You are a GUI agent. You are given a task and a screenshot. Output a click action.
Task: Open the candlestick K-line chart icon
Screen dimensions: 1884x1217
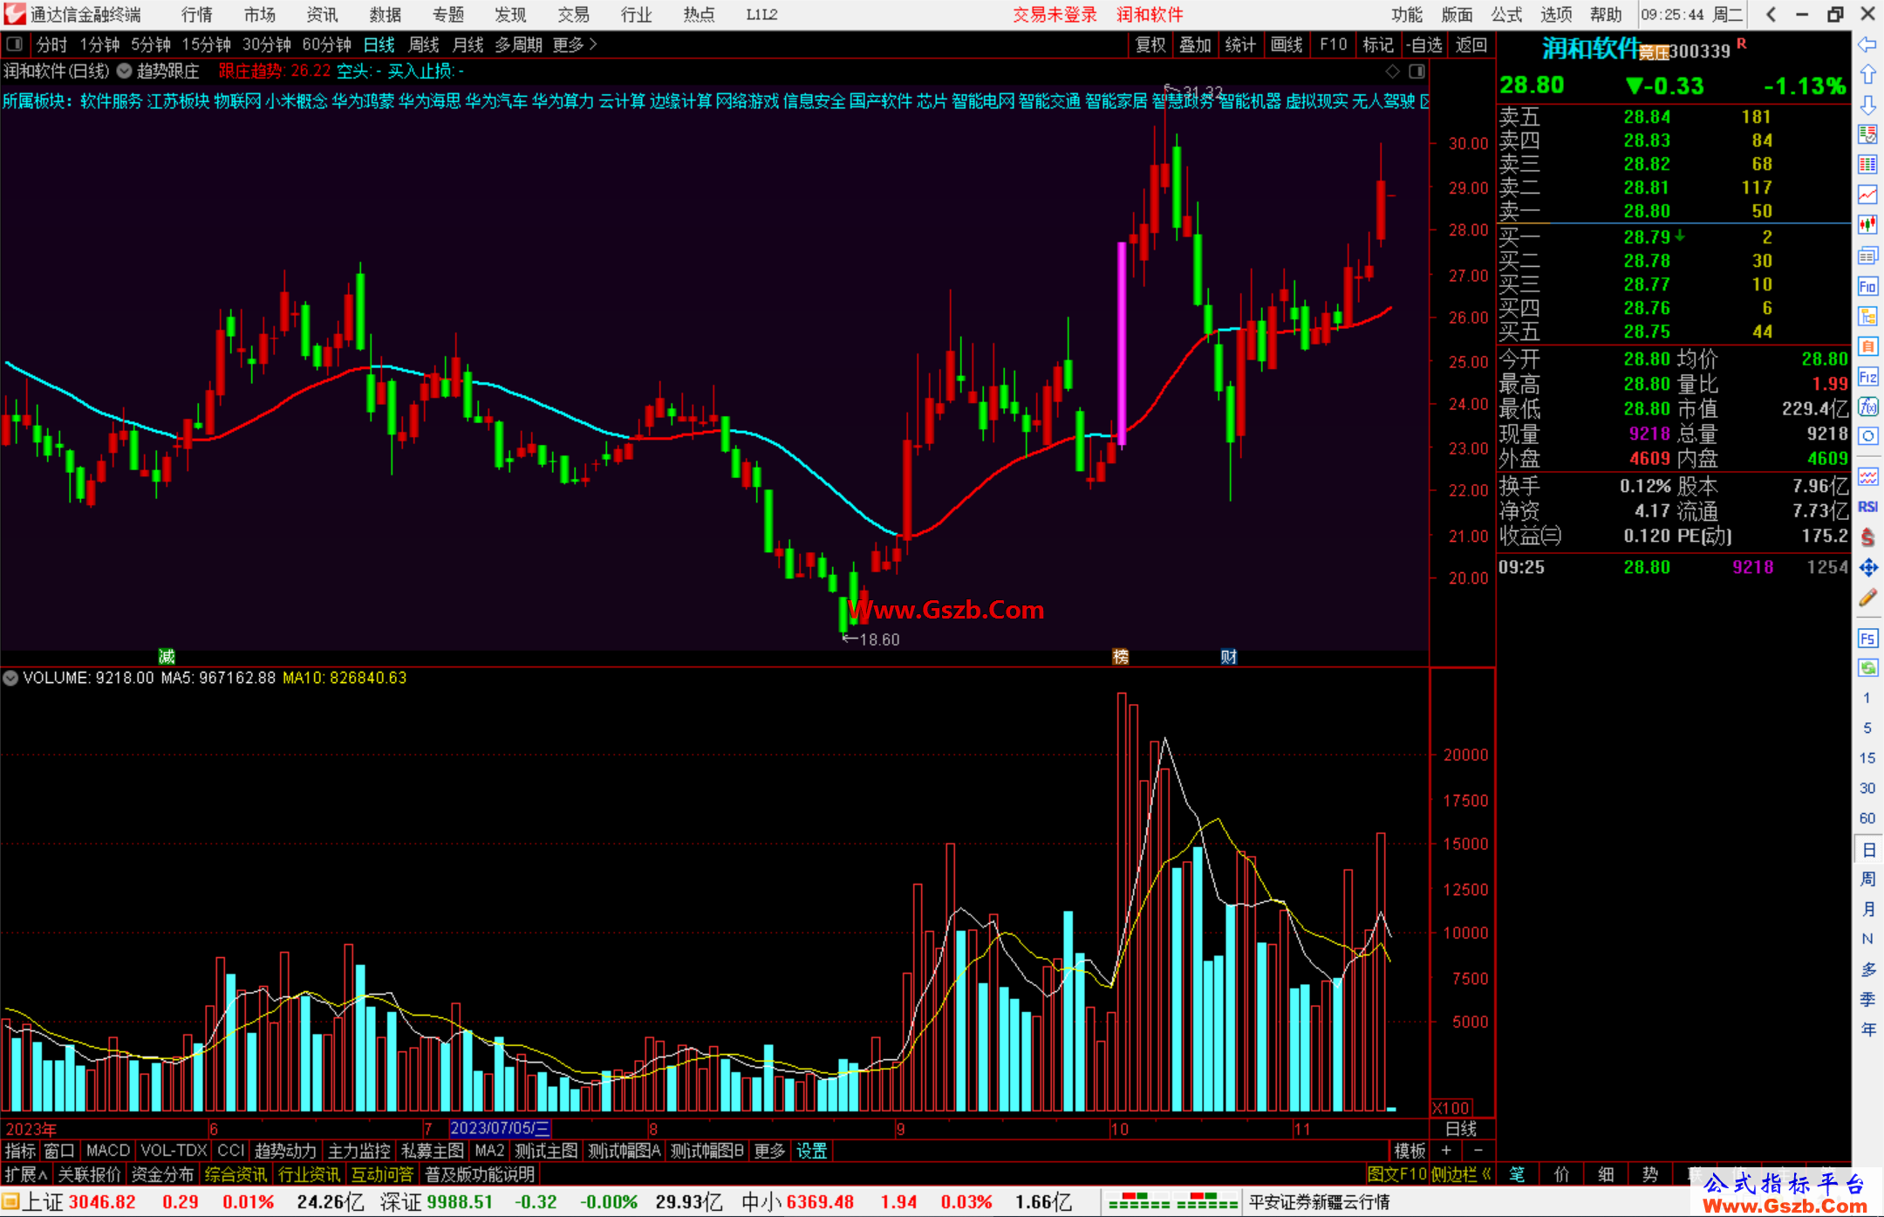[1867, 225]
